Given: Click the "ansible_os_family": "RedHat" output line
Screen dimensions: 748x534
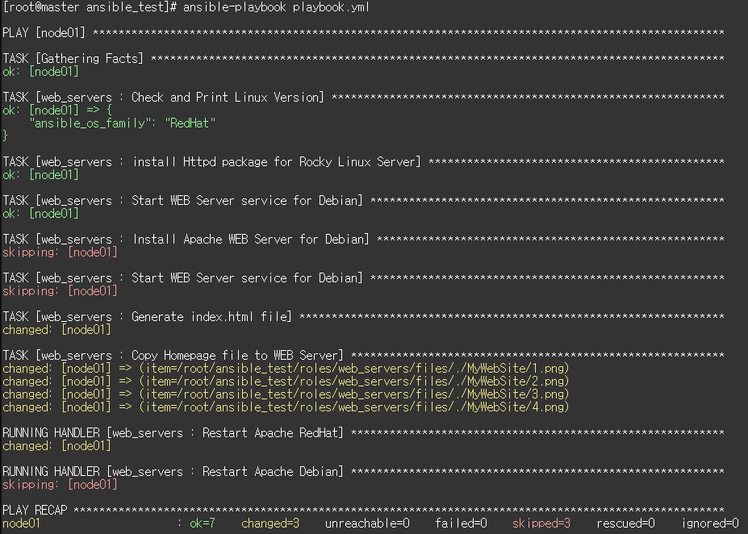Looking at the screenshot, I should [x=123, y=123].
